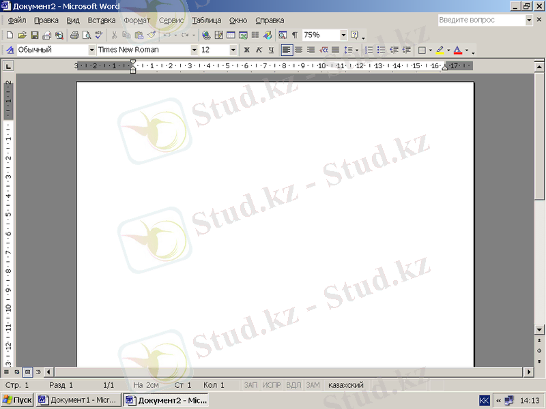Viewport: 546px width, 409px height.
Task: Open Print Preview
Action: 87,35
